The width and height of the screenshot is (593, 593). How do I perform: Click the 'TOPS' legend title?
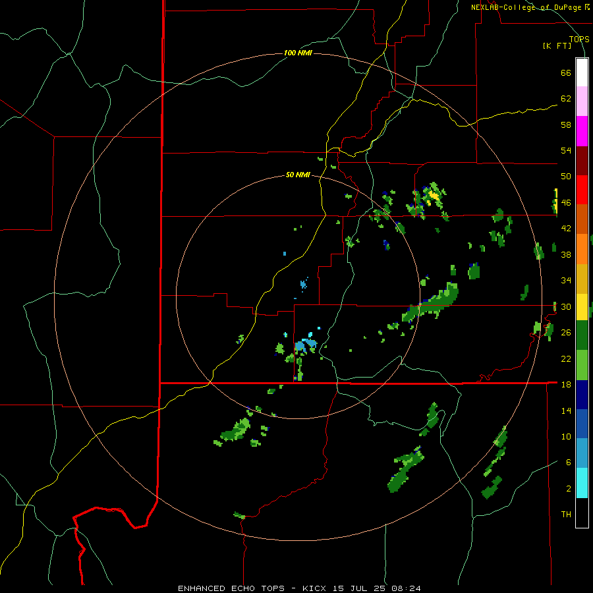click(579, 39)
